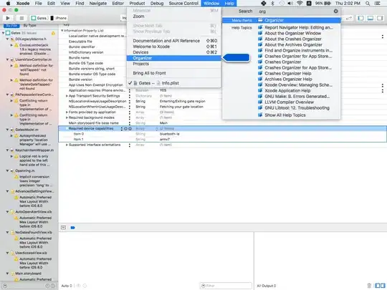Viewport: 387px width, 290px height.
Task: Toggle the utilities panel visibility button
Action: pyautogui.click(x=380, y=18)
